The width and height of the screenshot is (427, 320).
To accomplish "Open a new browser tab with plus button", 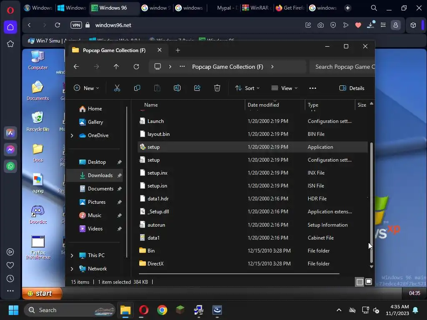I will [x=347, y=8].
